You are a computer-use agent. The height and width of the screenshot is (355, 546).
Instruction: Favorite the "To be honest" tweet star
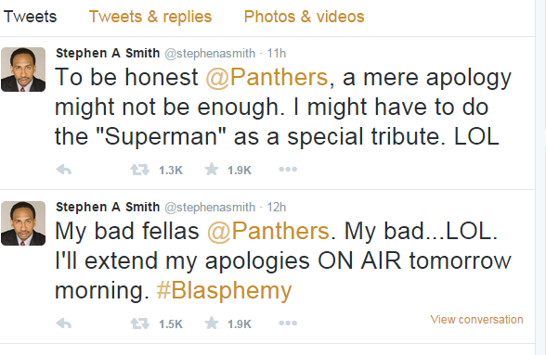(x=212, y=170)
